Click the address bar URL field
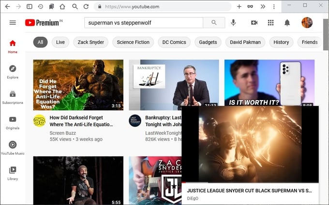This screenshot has width=329, height=205. point(163,7)
